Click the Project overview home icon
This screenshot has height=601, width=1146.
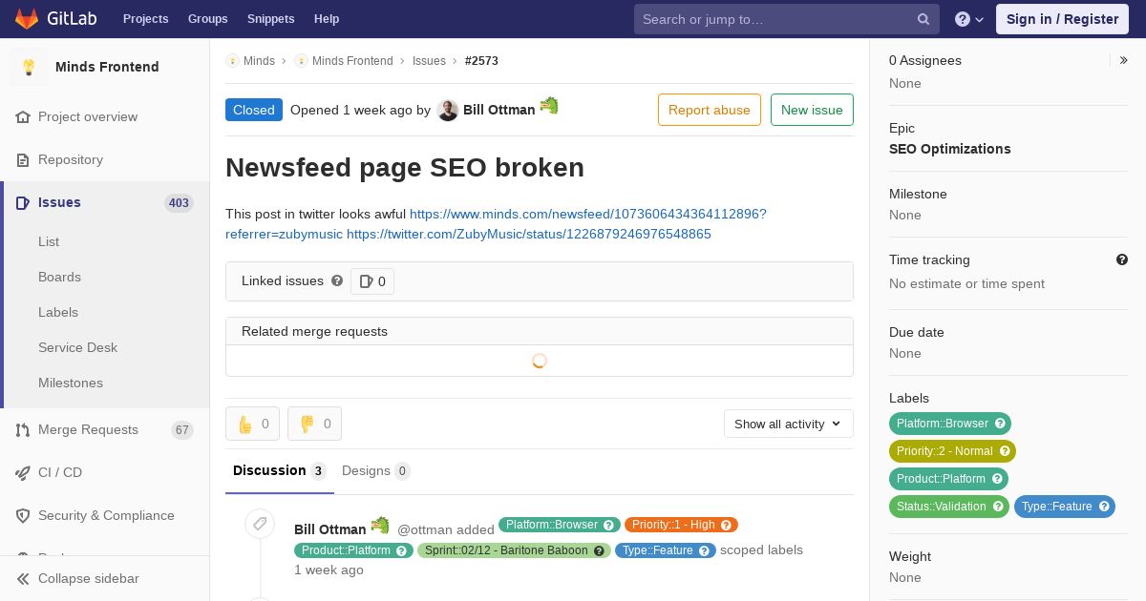point(23,116)
